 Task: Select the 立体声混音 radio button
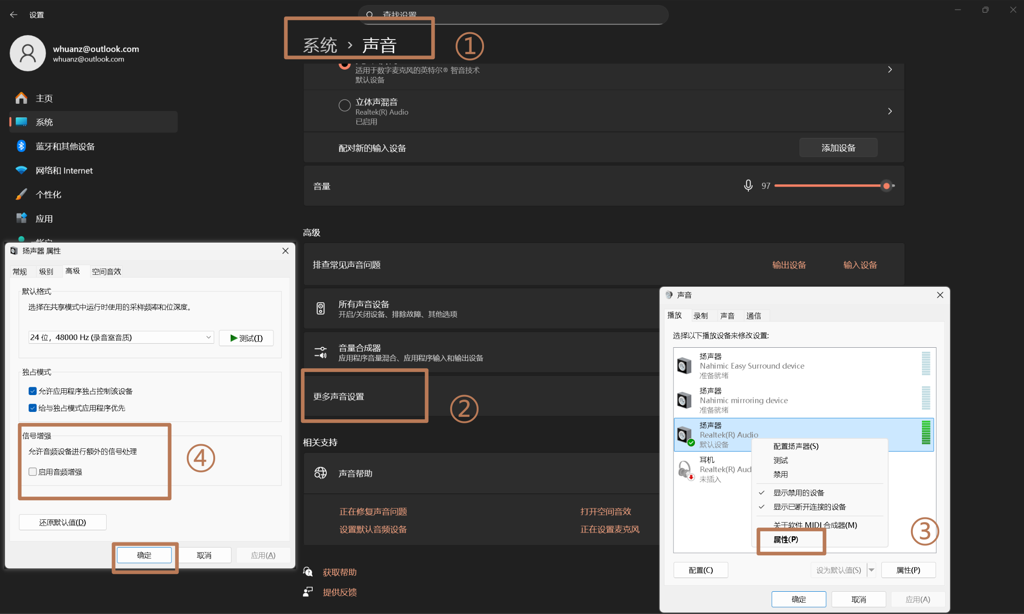344,106
